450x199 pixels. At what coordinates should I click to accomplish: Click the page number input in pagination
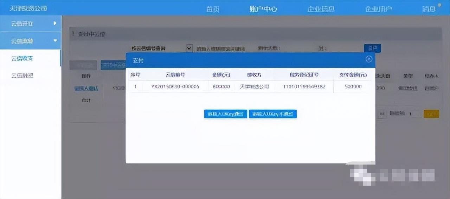[414, 114]
